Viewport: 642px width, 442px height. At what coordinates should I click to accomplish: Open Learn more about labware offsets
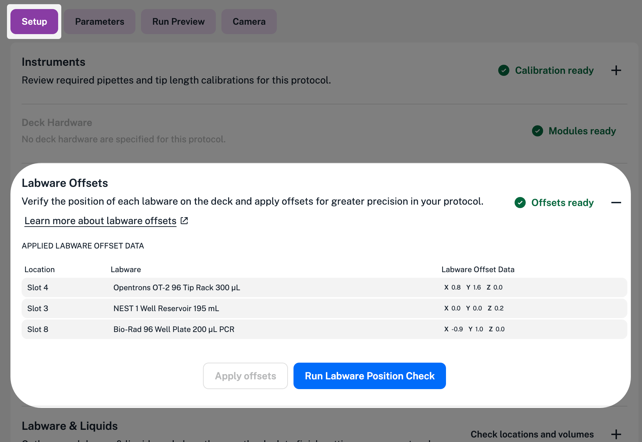tap(100, 220)
